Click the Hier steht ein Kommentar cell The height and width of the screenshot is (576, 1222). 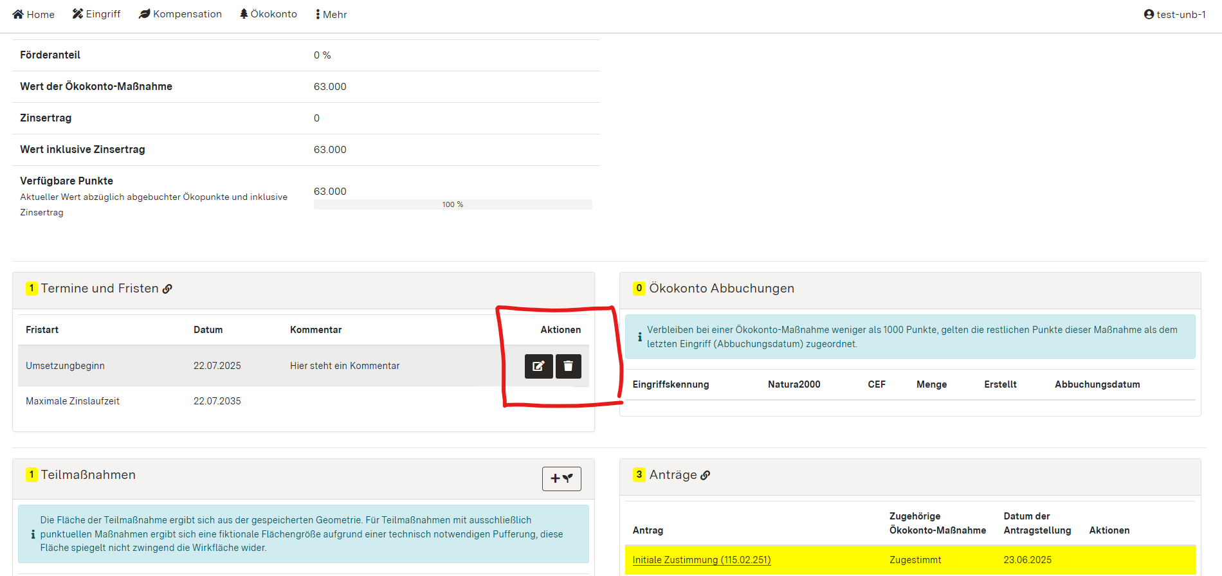345,366
